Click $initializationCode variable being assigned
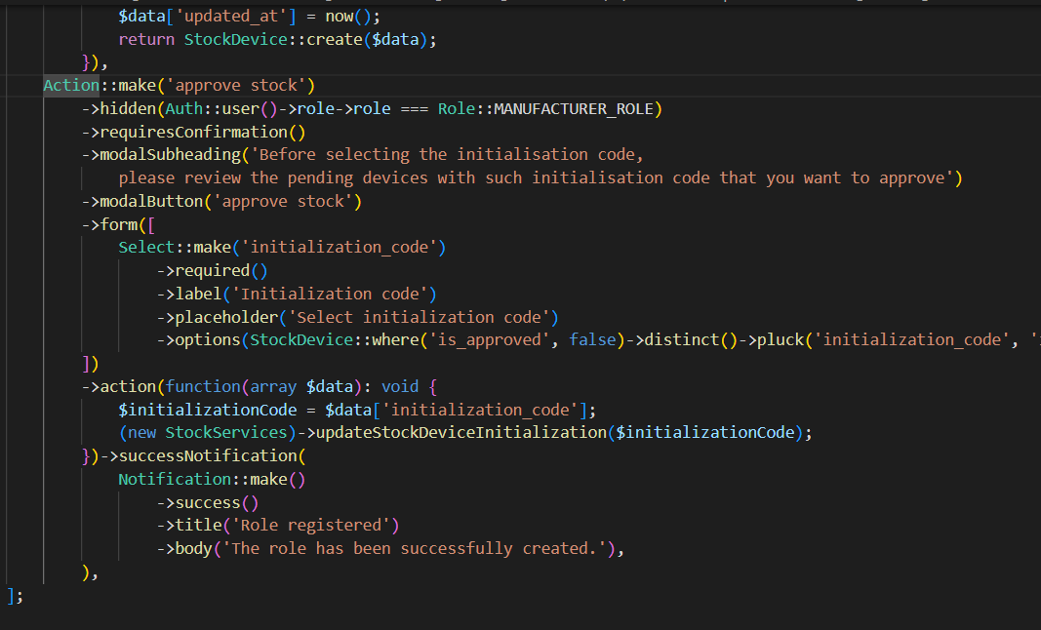 208,411
